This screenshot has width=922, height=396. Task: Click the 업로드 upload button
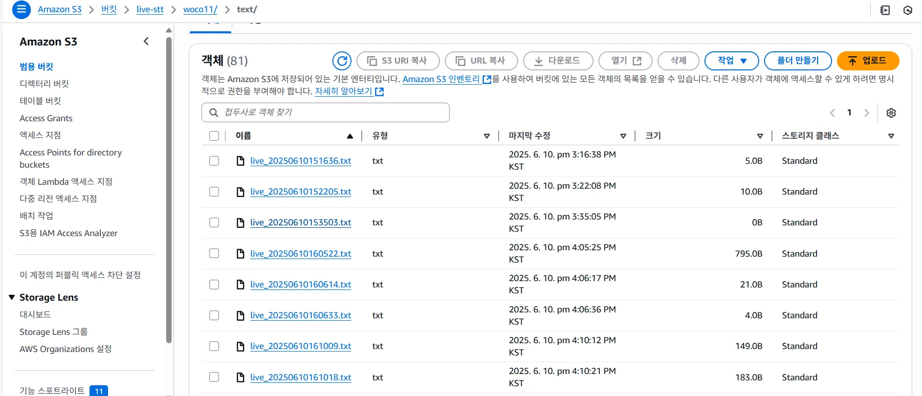868,61
